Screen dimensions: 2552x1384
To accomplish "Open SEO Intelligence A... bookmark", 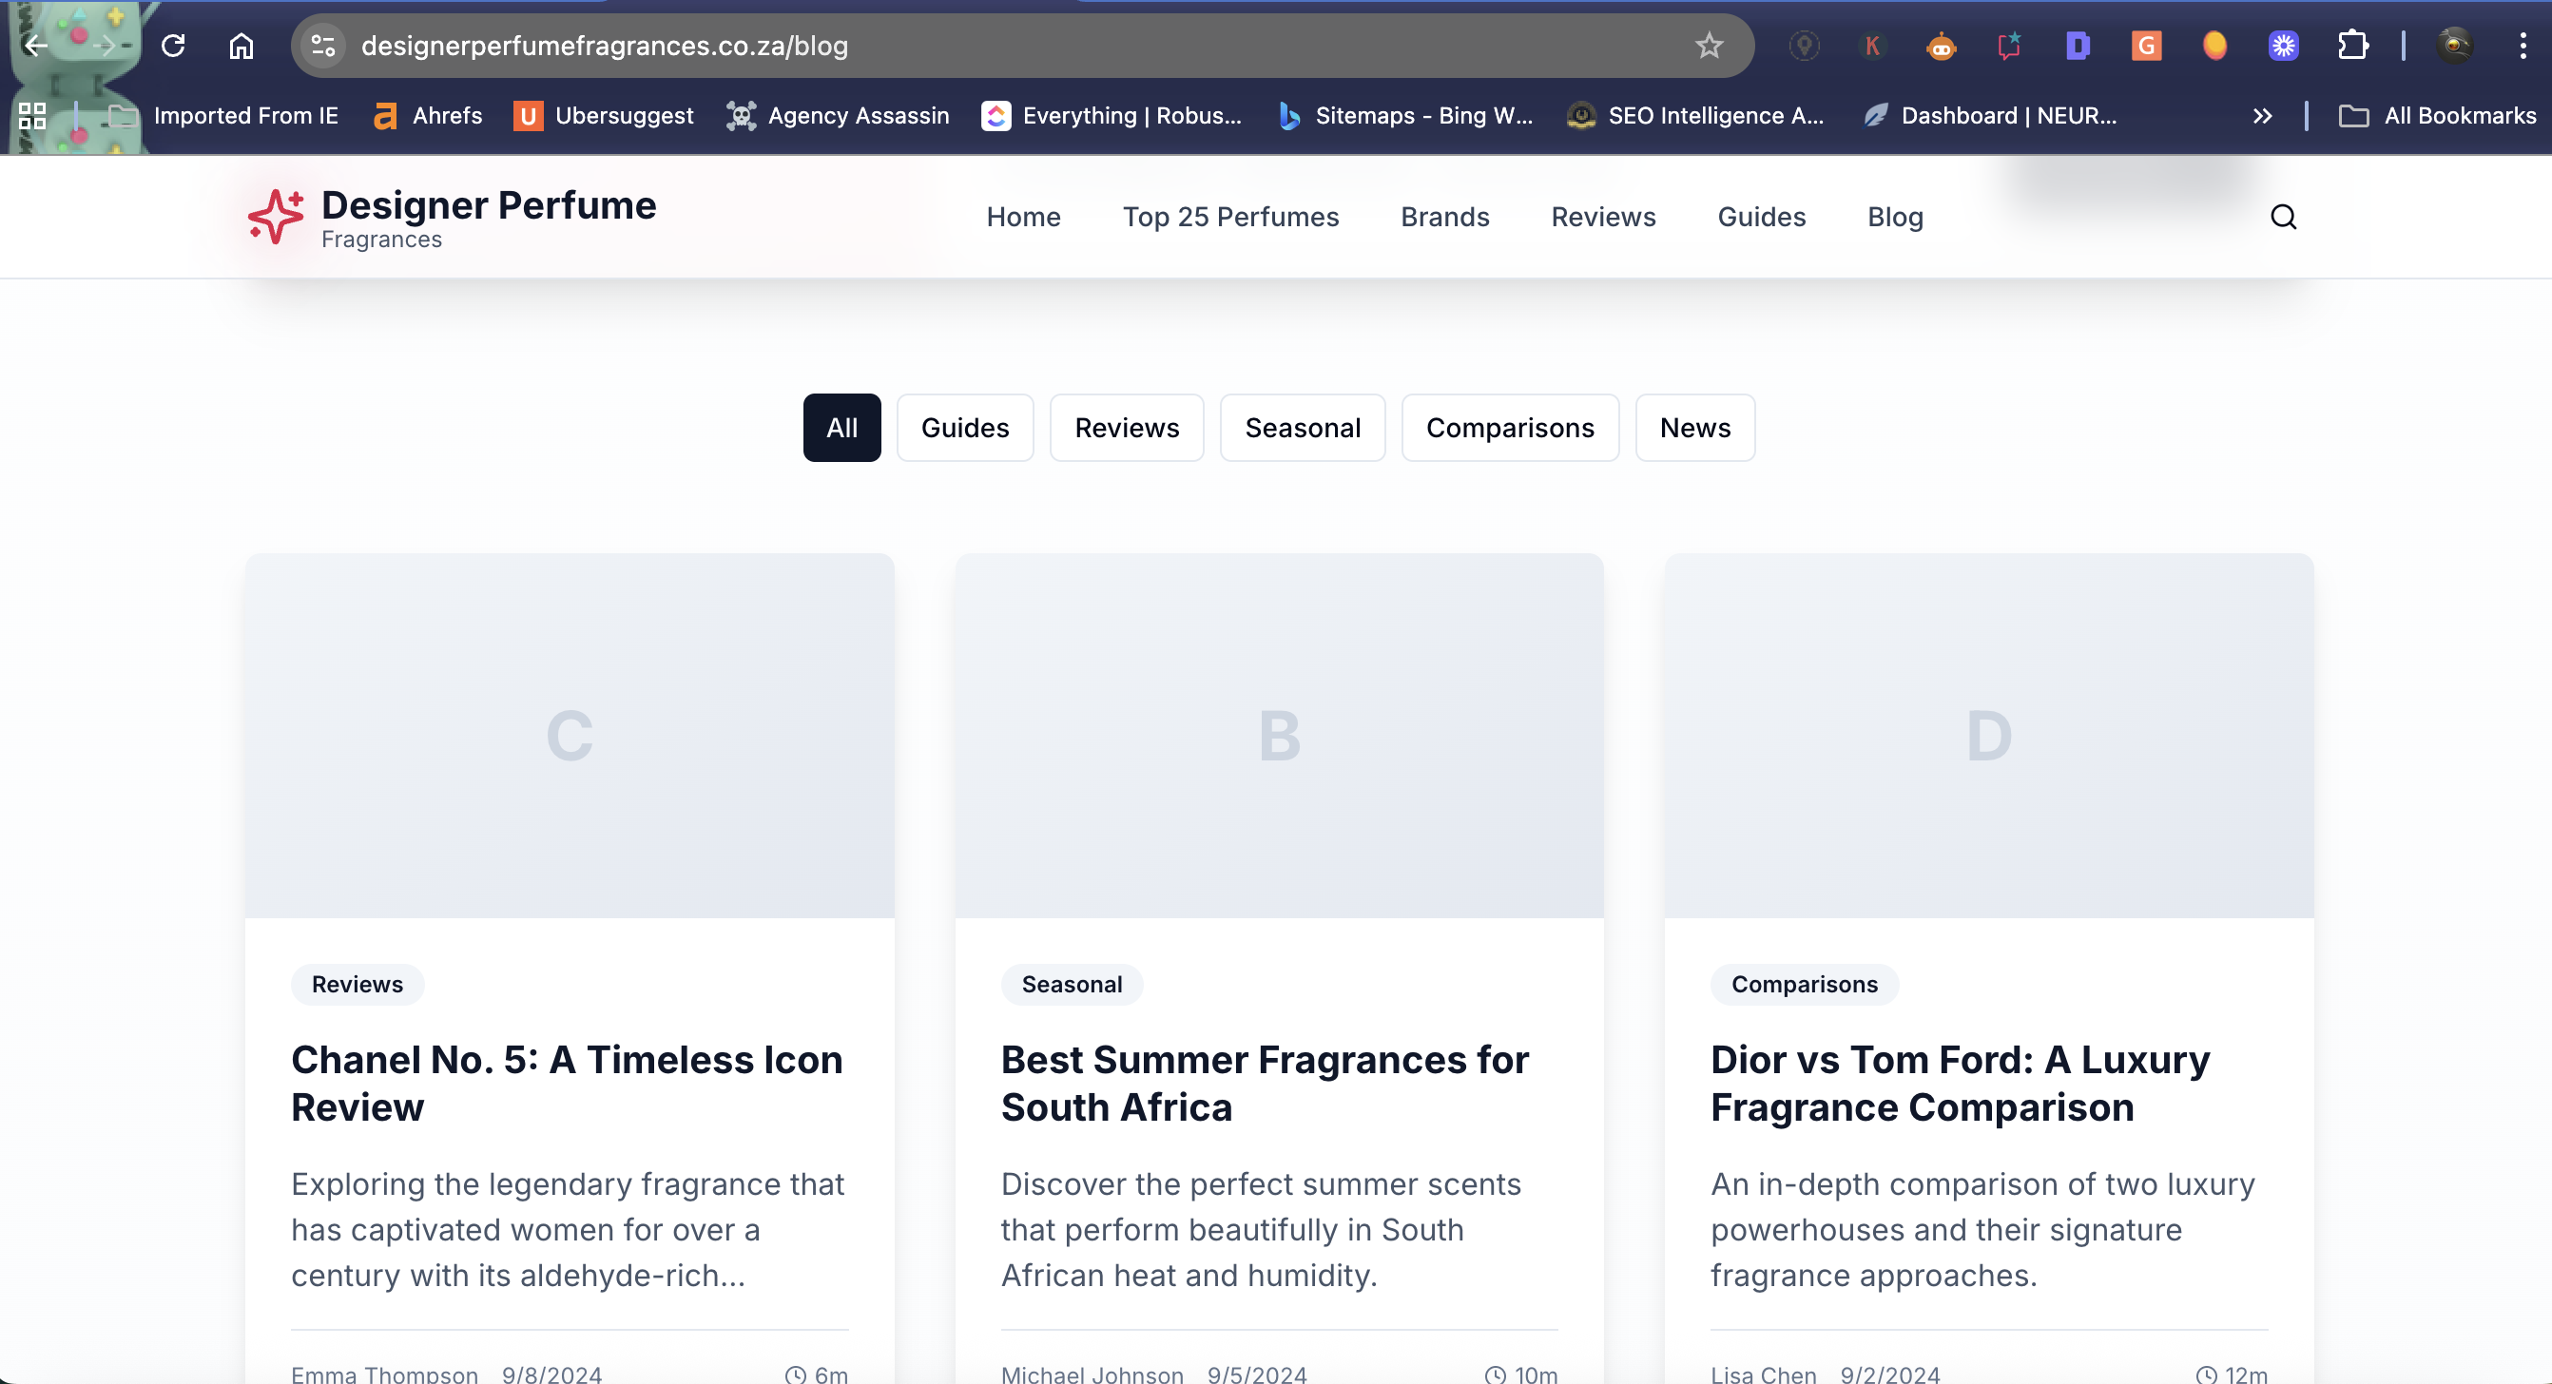I will coord(1696,116).
